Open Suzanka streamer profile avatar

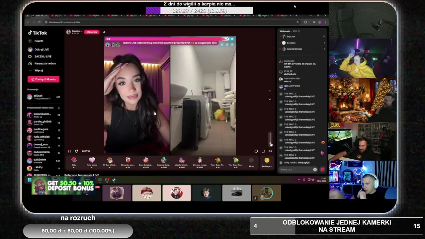tap(68, 32)
